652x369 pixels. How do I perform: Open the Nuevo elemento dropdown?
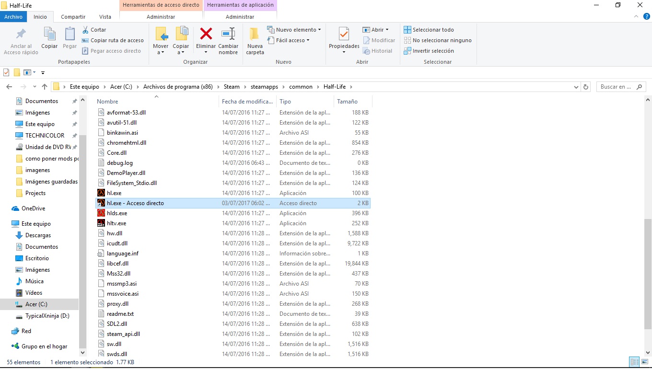tap(294, 30)
